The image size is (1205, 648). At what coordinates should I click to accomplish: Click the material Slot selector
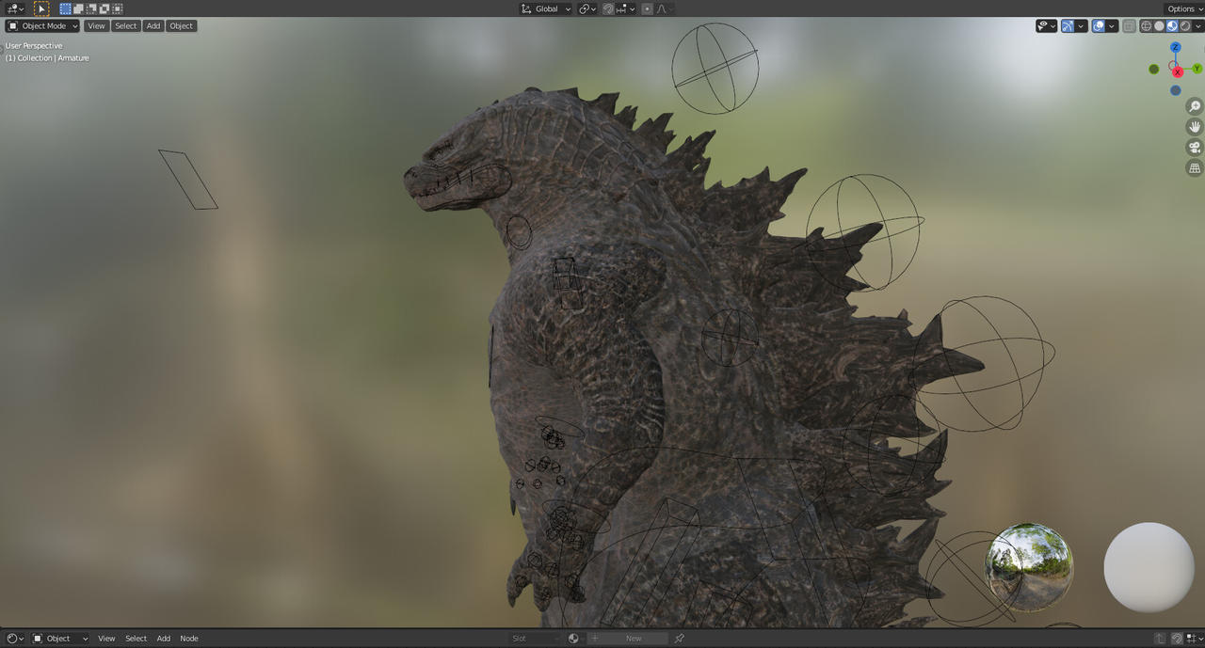click(x=535, y=638)
